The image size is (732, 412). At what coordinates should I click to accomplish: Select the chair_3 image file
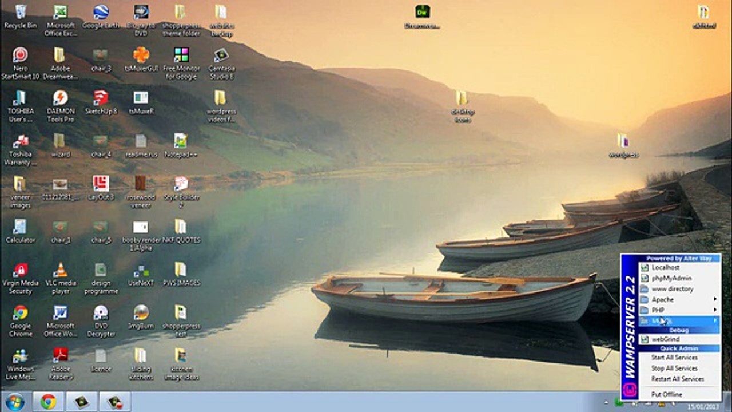click(101, 60)
